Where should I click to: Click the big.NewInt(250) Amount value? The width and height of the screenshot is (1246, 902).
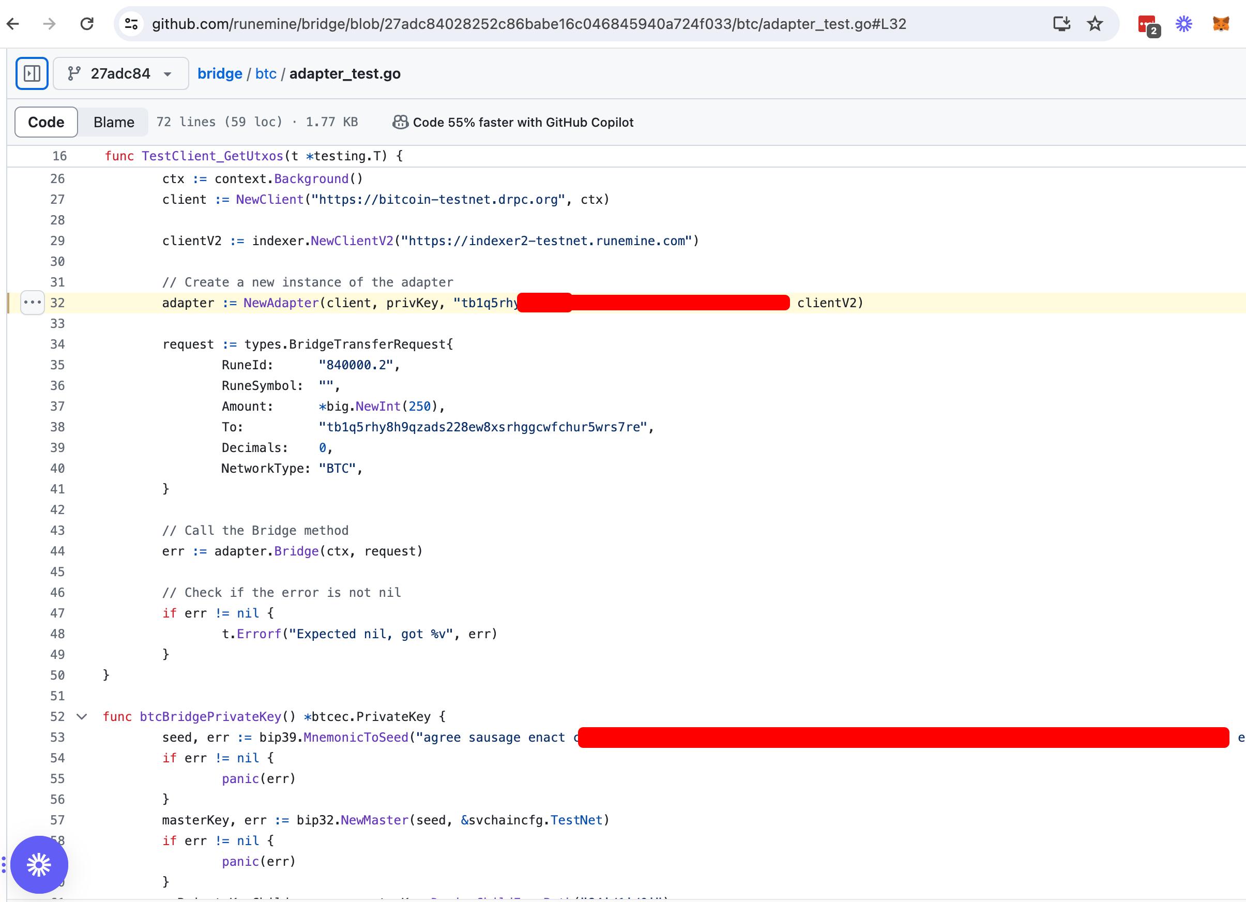378,406
